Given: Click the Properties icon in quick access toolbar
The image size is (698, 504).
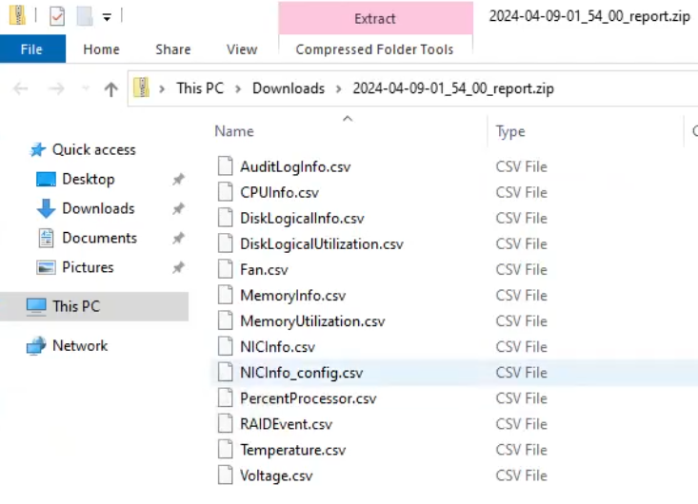Looking at the screenshot, I should click(x=57, y=17).
